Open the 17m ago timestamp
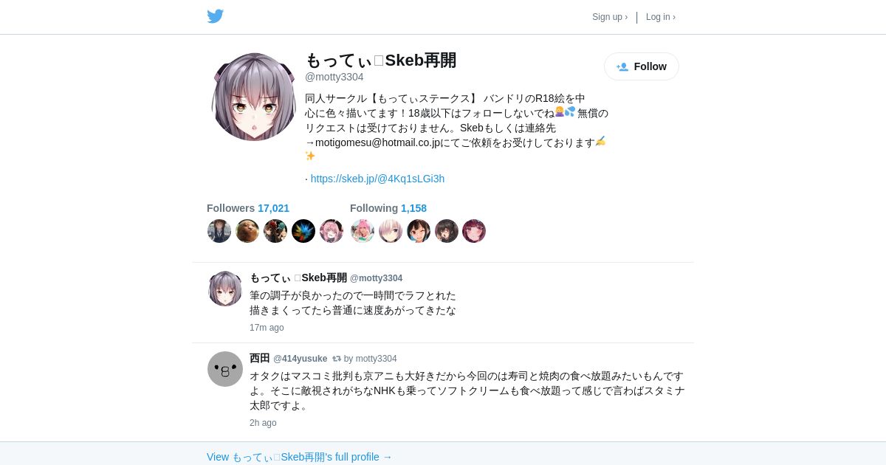This screenshot has width=886, height=465. pos(267,328)
